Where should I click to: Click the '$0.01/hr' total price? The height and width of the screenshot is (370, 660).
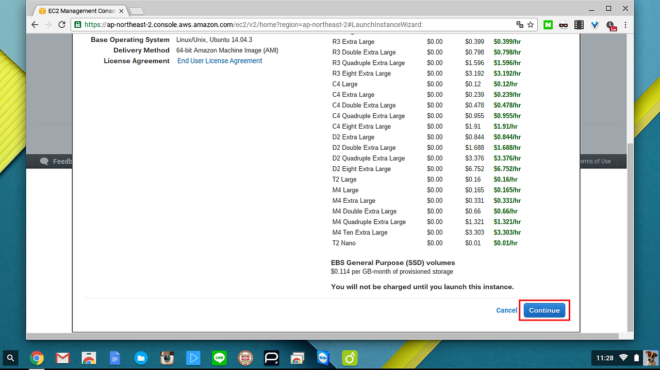click(x=505, y=243)
